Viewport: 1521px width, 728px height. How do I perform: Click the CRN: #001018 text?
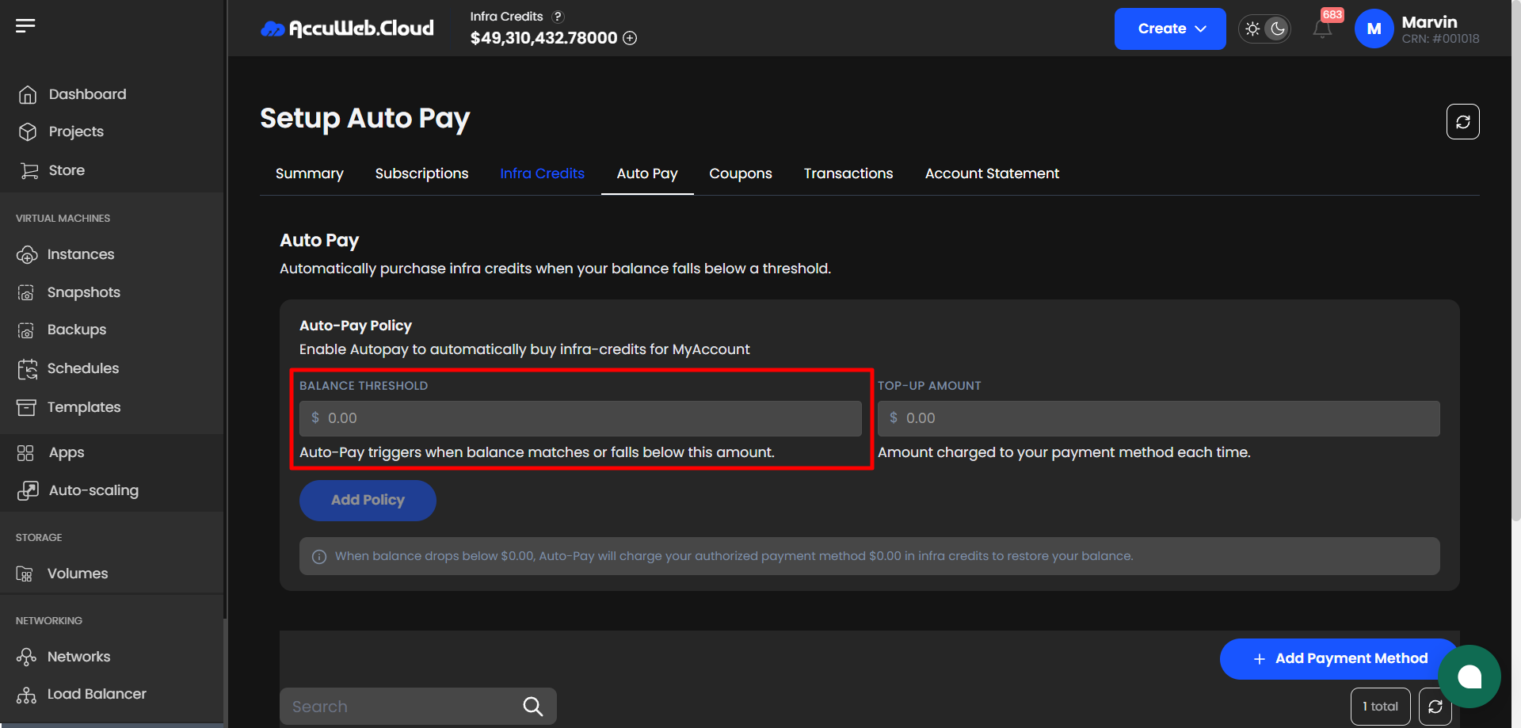pos(1440,39)
